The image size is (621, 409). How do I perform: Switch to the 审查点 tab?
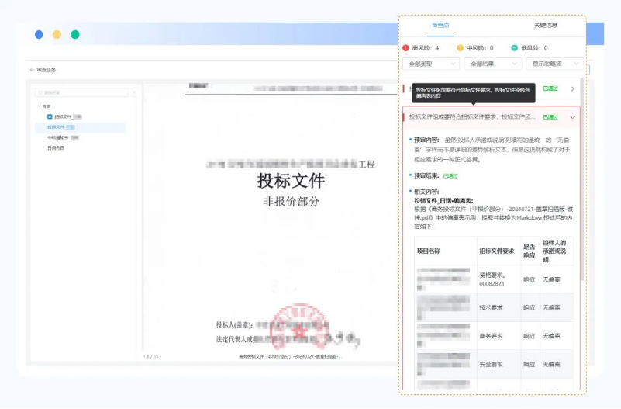(x=440, y=26)
